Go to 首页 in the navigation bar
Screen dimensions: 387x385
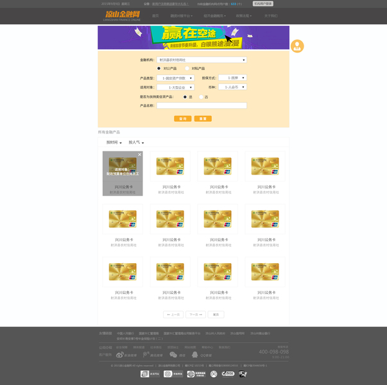point(155,16)
